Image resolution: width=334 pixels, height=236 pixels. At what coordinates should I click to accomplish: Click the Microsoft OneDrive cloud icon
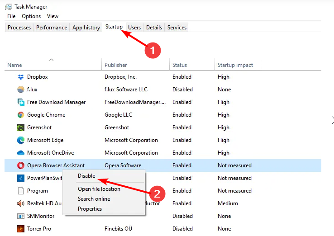click(21, 153)
